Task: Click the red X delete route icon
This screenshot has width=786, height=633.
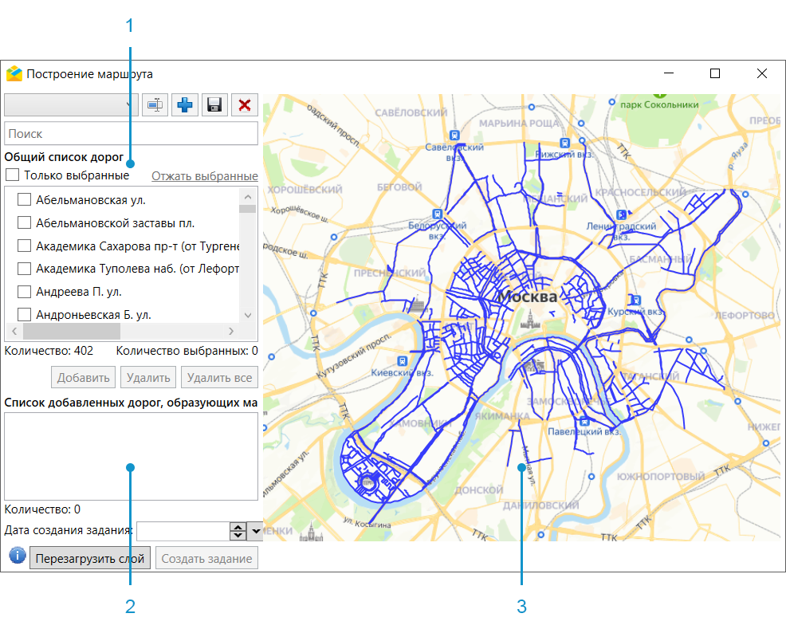Action: pyautogui.click(x=245, y=104)
